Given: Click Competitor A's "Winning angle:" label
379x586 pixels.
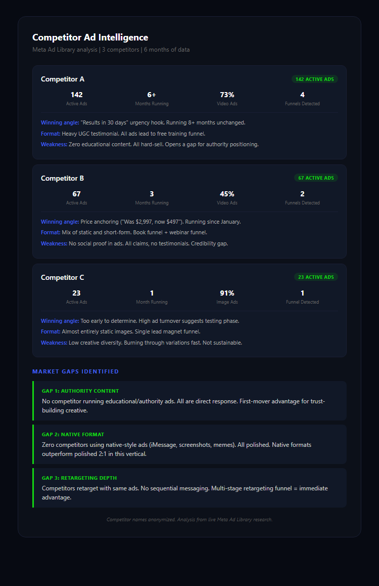Looking at the screenshot, I should pos(60,122).
